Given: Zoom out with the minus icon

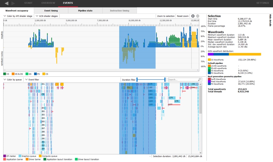Looking at the screenshot, I should point(198,16).
